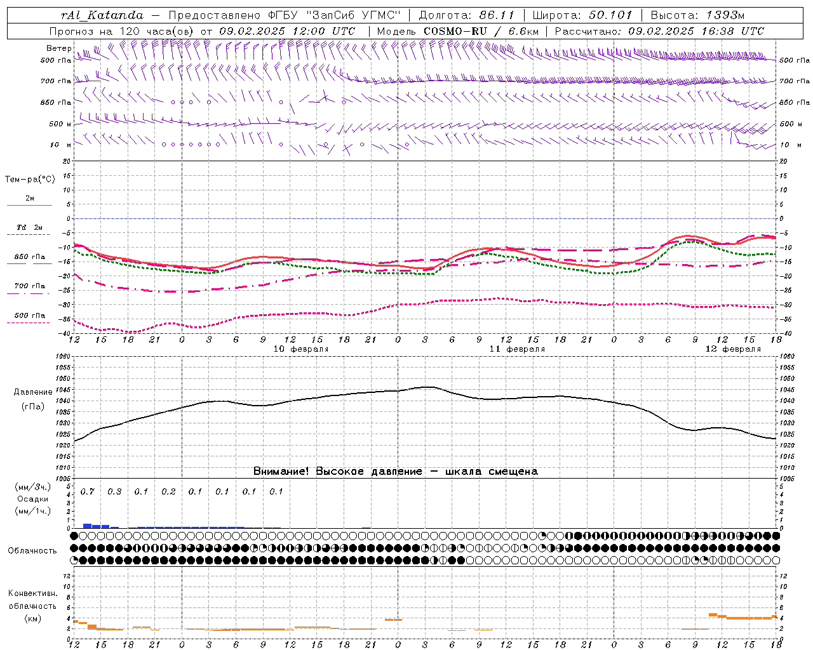This screenshot has height=650, width=813.
Task: Select the 850 гПа temperature legend entry
Action: coord(30,257)
